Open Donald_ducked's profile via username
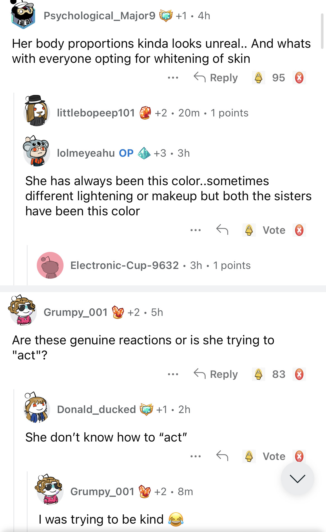The image size is (326, 532). pos(96,409)
